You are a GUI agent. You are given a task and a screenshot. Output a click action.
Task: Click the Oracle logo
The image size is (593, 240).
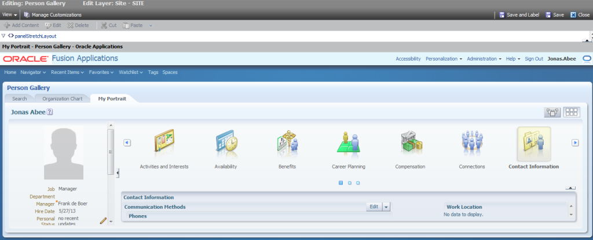click(x=25, y=59)
